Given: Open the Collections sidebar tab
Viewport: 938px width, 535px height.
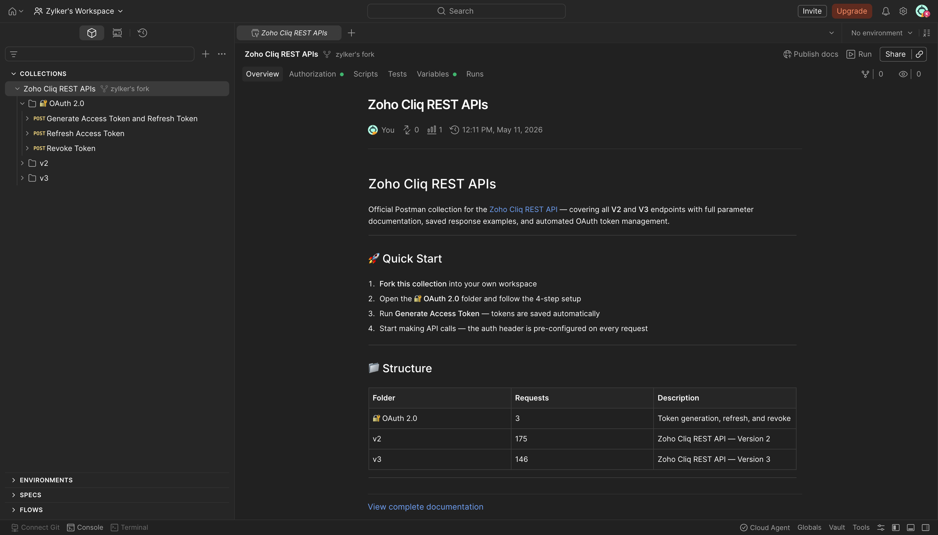Looking at the screenshot, I should [92, 33].
